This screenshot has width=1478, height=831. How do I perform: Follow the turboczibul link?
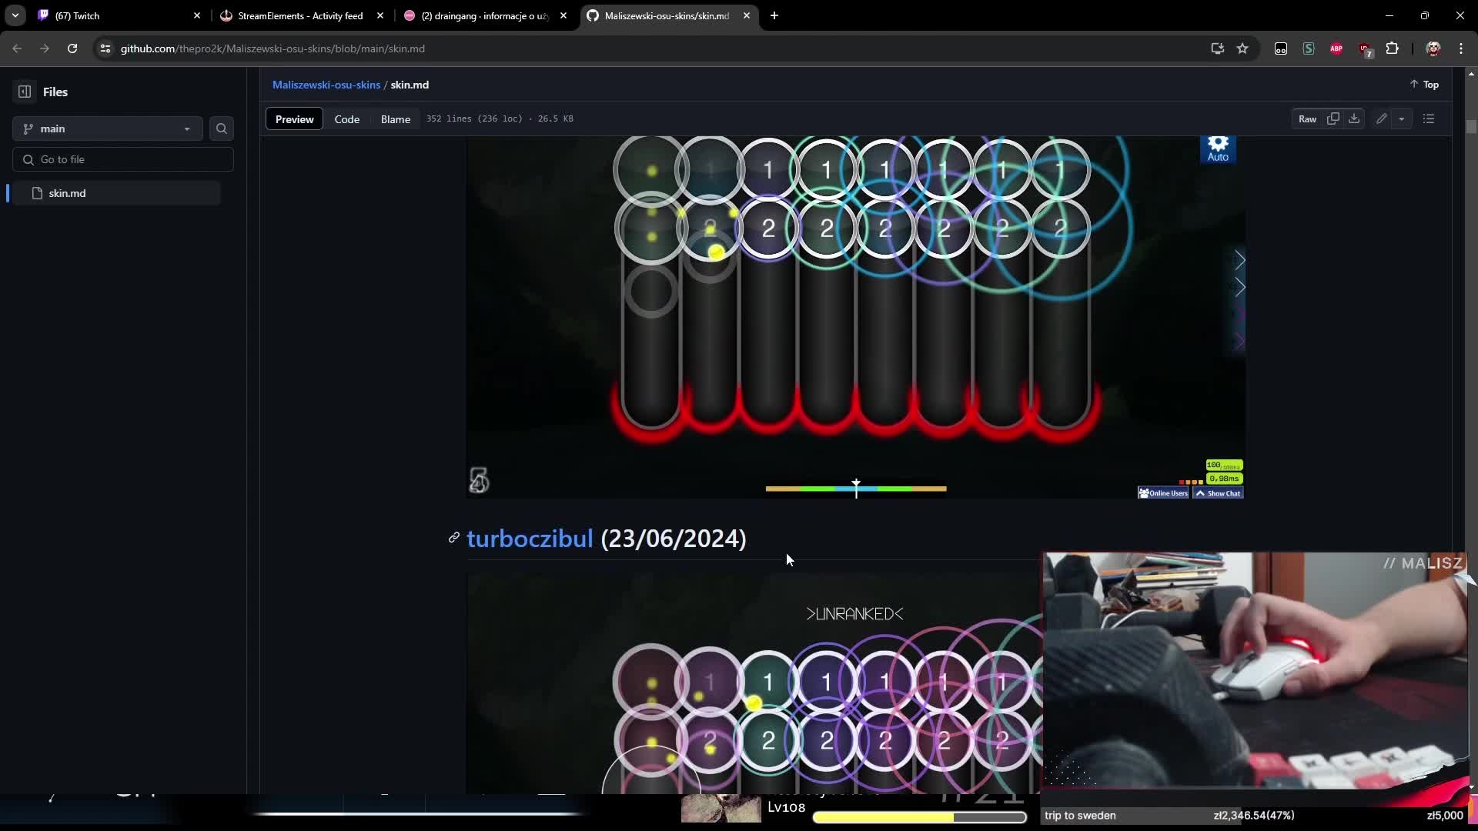pyautogui.click(x=529, y=539)
